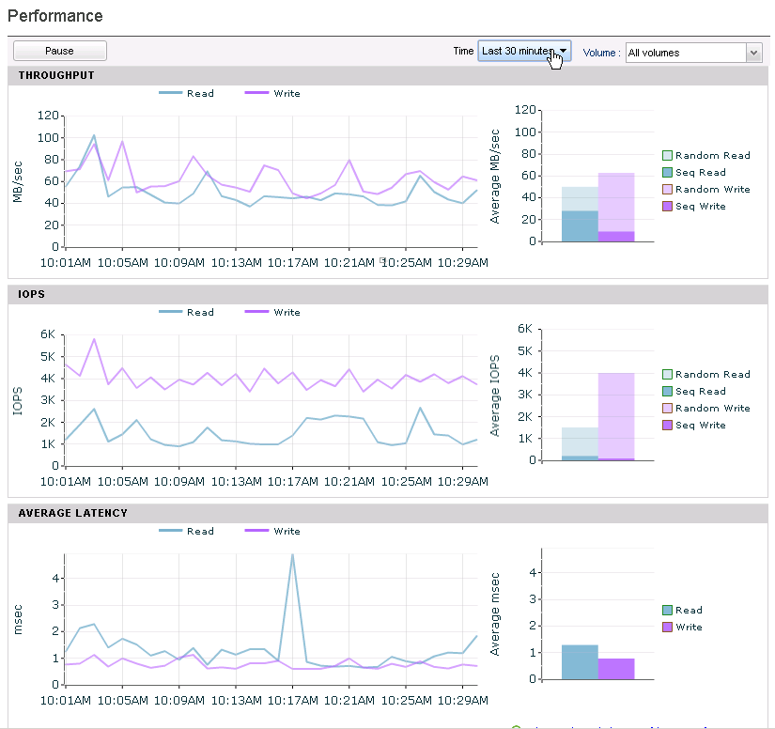Click Seq Write swatch in Throughput legend
Viewport: 775px width, 729px height.
[x=667, y=206]
